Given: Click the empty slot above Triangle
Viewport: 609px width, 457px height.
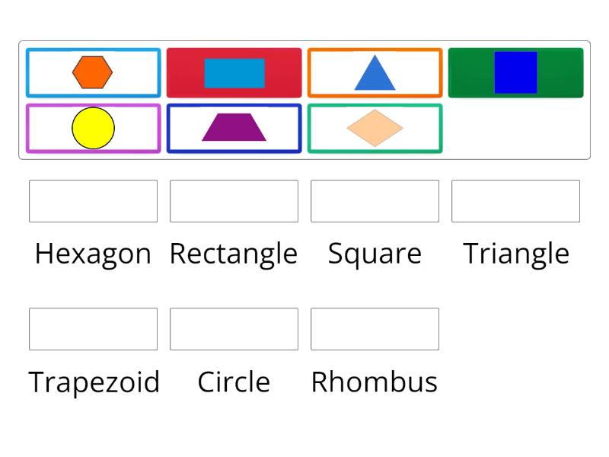Looking at the screenshot, I should click(515, 201).
